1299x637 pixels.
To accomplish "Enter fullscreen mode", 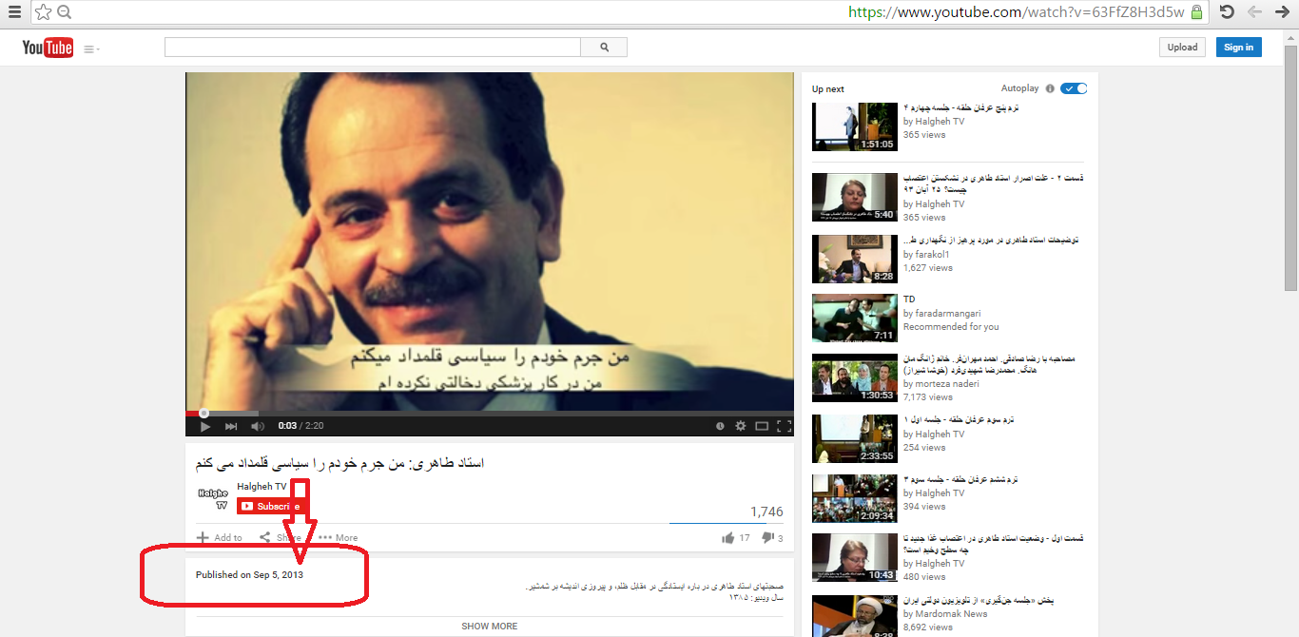I will tap(784, 426).
